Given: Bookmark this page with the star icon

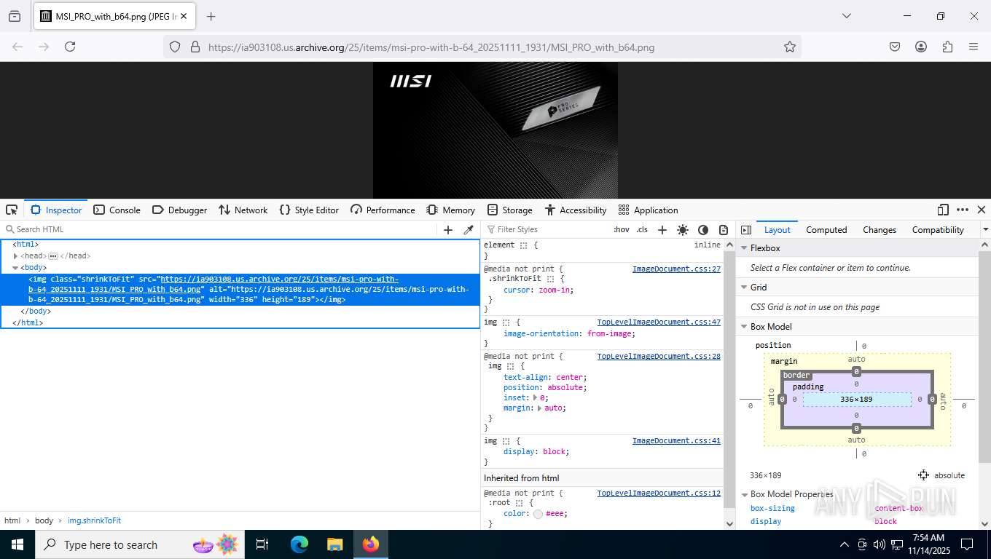Looking at the screenshot, I should pos(789,47).
